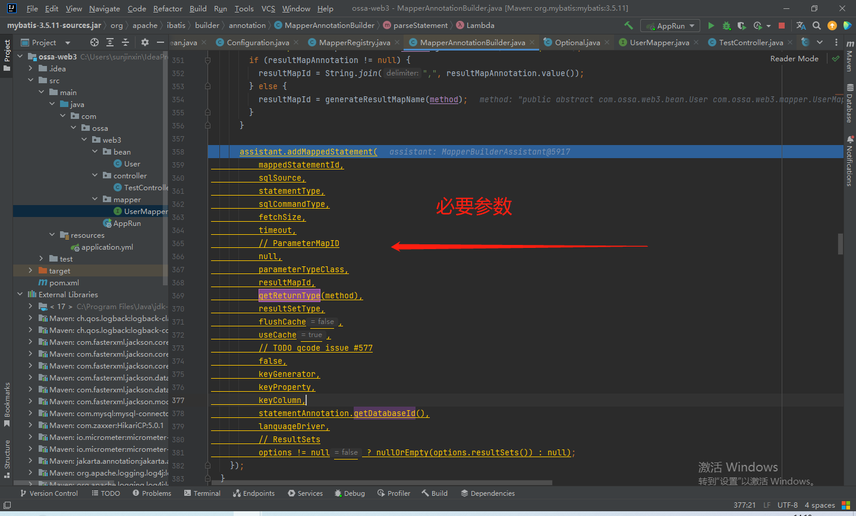The image size is (856, 516).
Task: Open the Notifications panel
Action: (x=850, y=161)
